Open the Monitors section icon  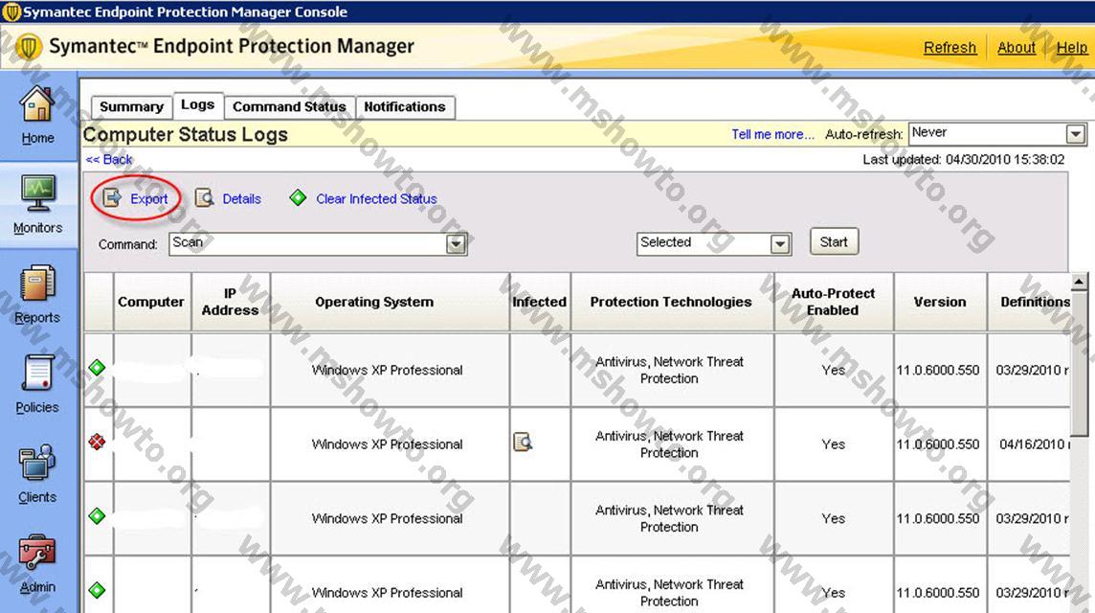37,193
